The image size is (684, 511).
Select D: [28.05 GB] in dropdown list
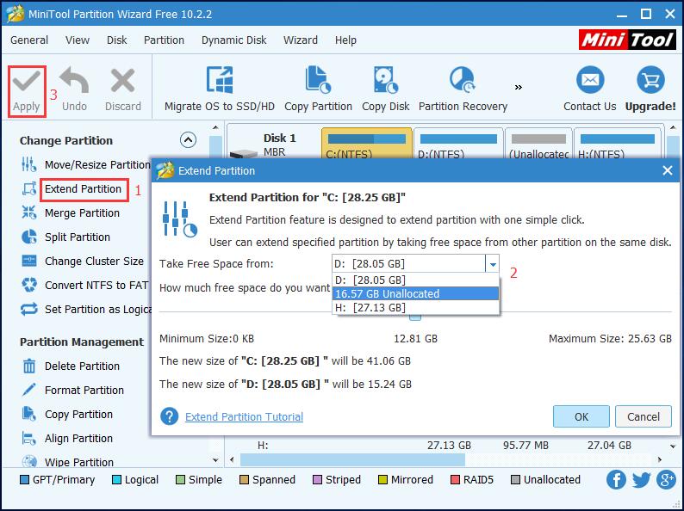(415, 280)
